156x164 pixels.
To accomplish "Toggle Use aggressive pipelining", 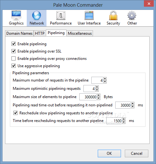I will [x=14, y=66].
